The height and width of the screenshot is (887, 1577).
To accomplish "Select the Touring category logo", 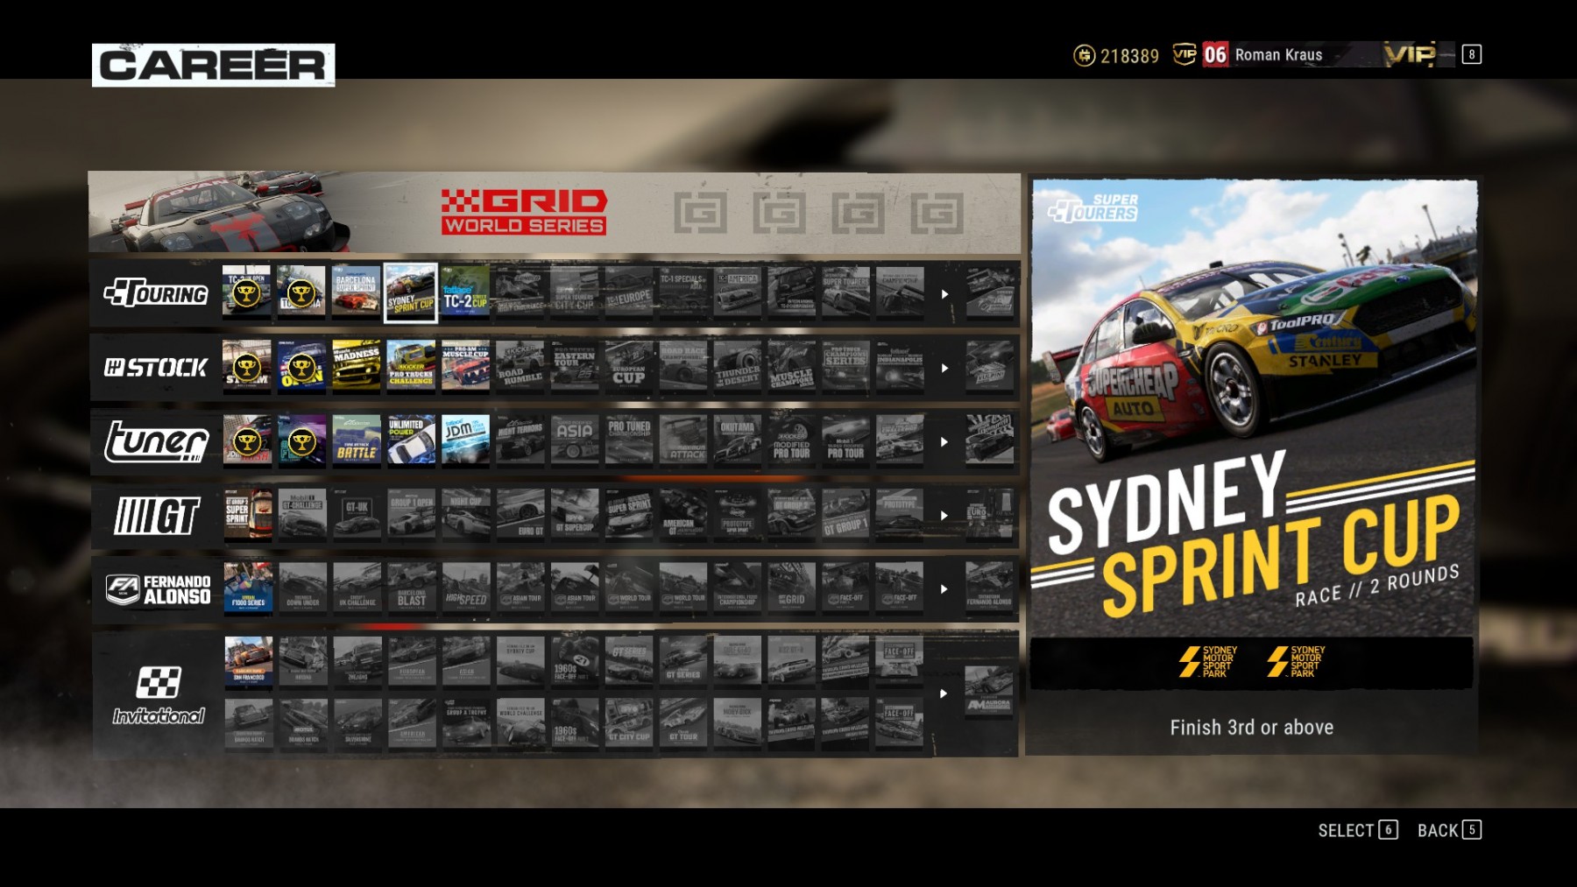I will click(156, 293).
